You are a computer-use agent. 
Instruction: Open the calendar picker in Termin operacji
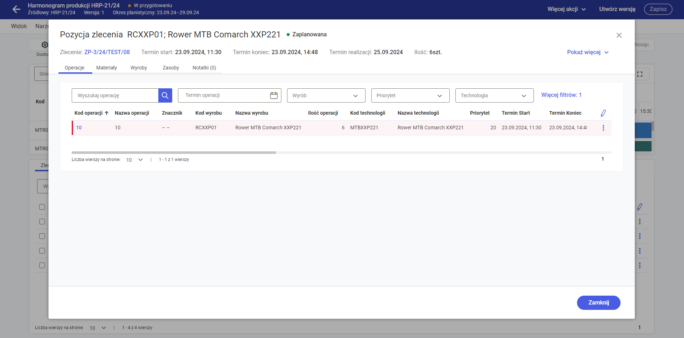coord(274,95)
